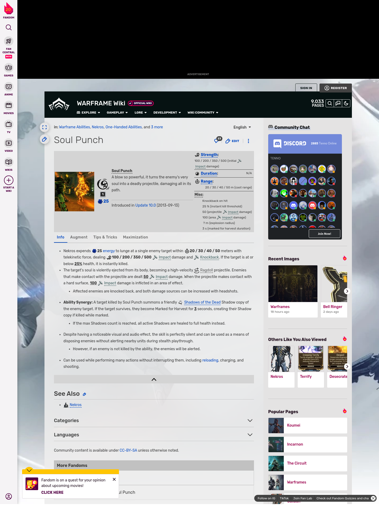379x527 pixels.
Task: Click the Soul Punch ability icon
Action: click(x=103, y=184)
